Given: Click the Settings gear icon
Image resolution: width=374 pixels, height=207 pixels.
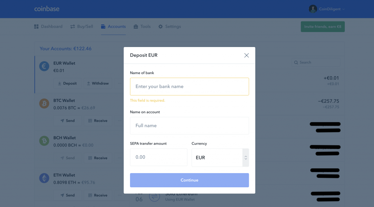Looking at the screenshot, I should [160, 27].
